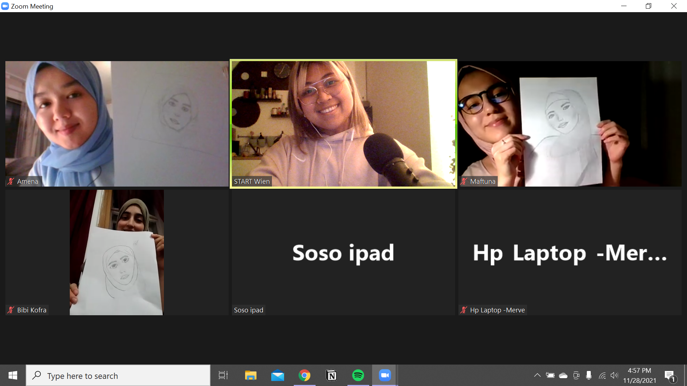This screenshot has height=386, width=687.
Task: Open the Mail app from the taskbar
Action: click(x=278, y=375)
